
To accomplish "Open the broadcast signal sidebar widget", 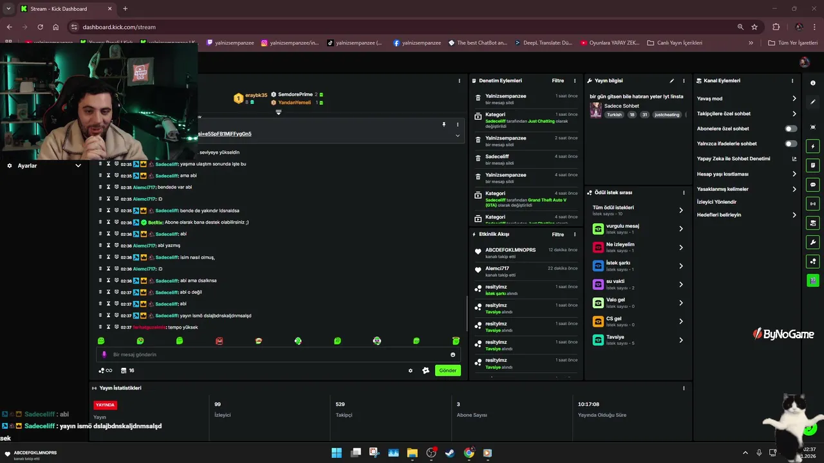I will coord(812,204).
